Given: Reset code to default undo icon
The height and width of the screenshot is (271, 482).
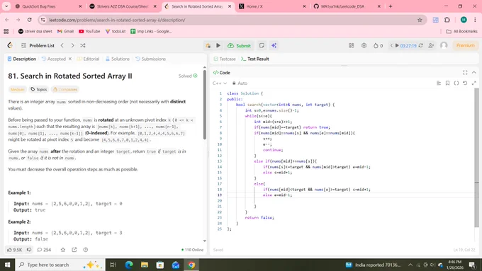Looking at the screenshot, I should click(x=465, y=83).
